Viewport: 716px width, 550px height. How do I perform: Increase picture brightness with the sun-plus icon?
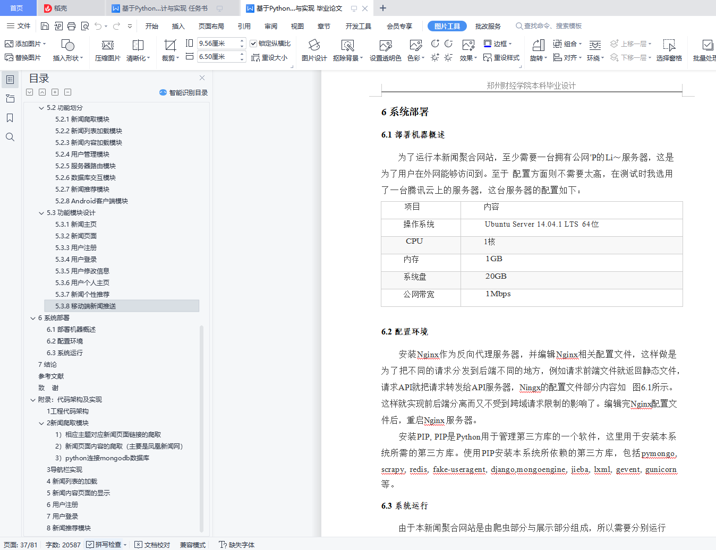point(435,57)
